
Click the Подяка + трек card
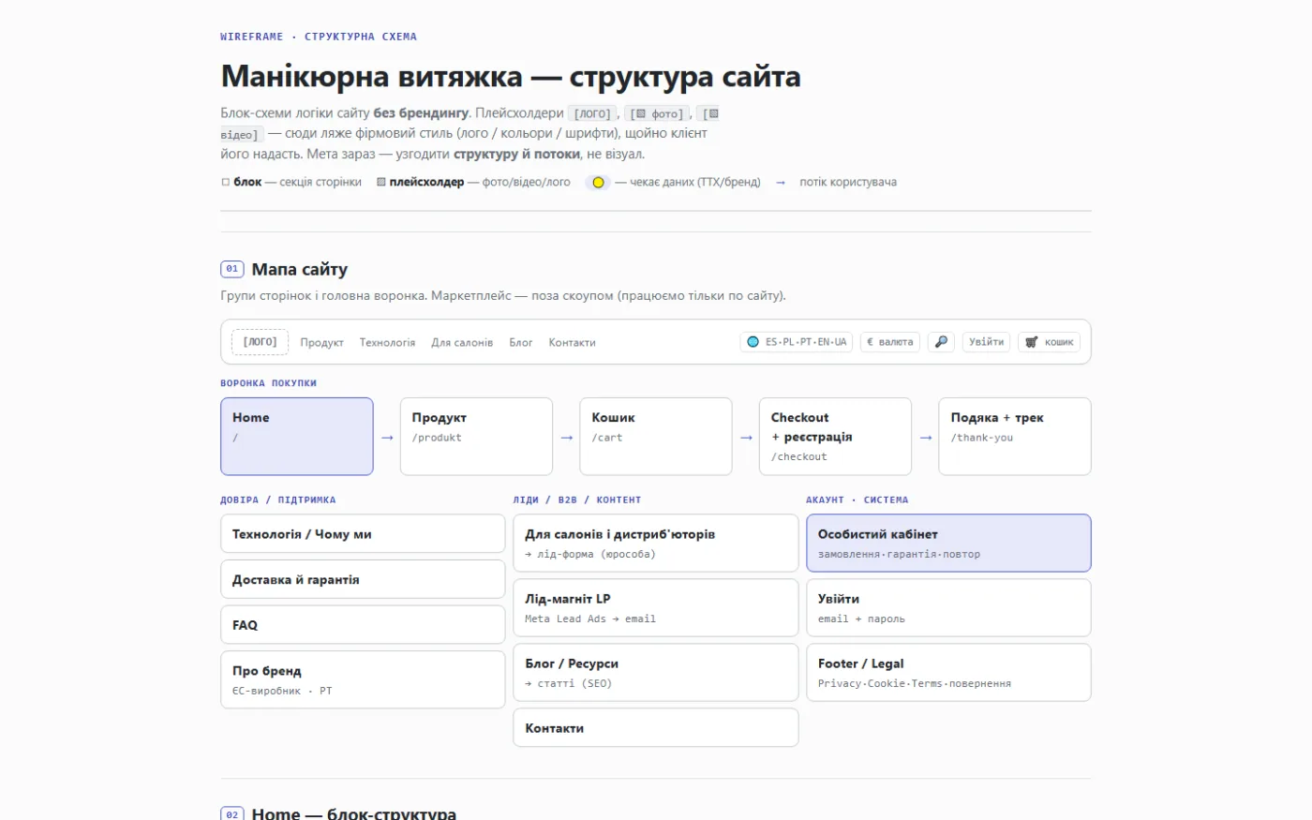(1015, 437)
